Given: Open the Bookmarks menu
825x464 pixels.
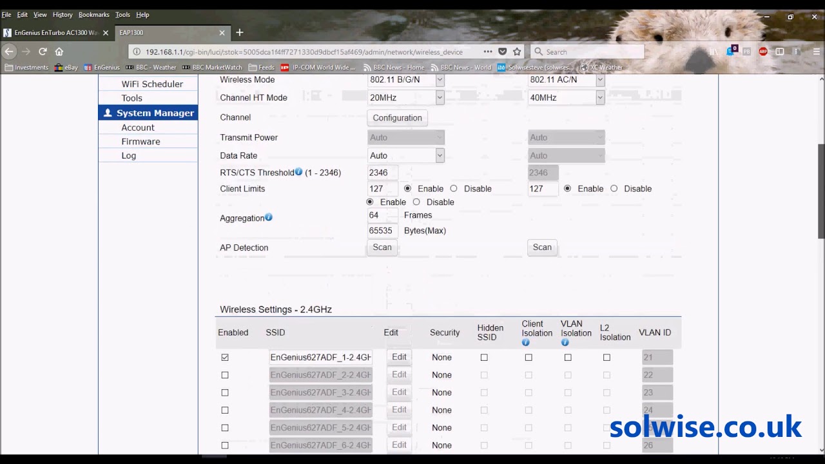Looking at the screenshot, I should [x=94, y=14].
